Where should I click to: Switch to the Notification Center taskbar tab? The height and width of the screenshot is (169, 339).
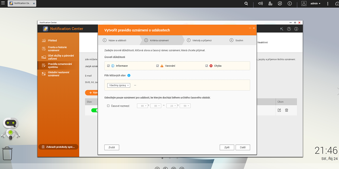[22, 3]
